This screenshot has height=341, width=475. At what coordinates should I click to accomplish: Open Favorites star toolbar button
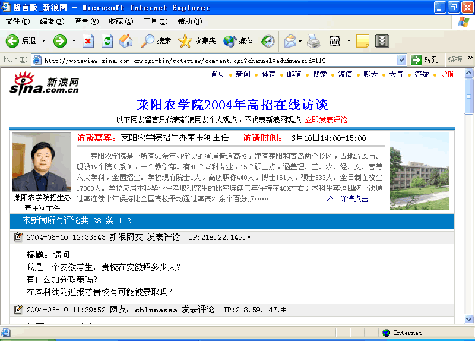(197, 41)
